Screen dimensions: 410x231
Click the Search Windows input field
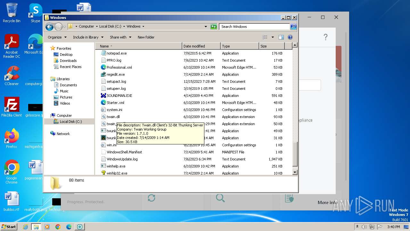[x=255, y=27]
